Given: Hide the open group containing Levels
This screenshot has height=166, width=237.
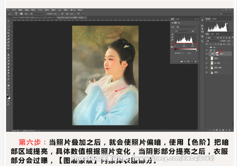Looking at the screenshot, I should tap(207, 50).
